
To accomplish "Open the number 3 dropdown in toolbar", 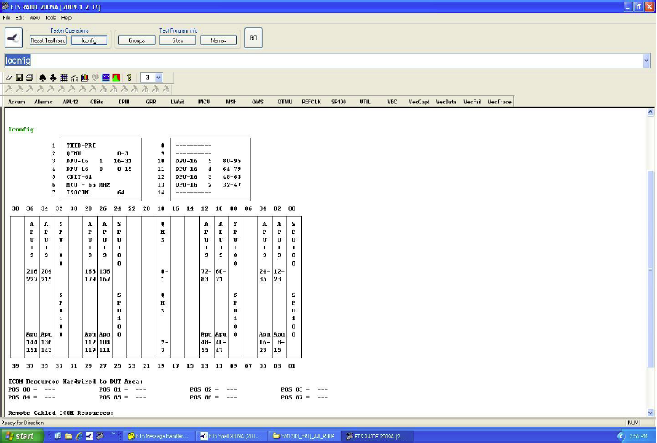I will [159, 78].
